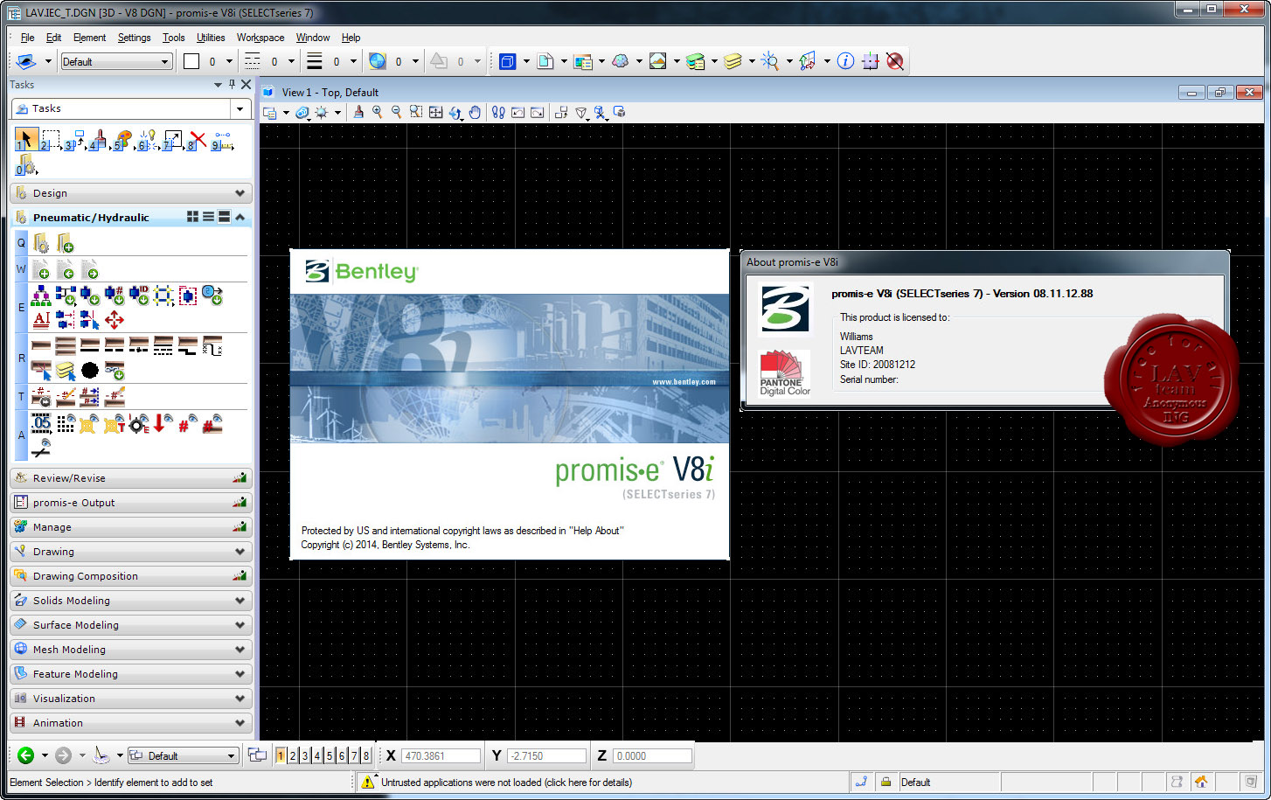Open the promis-e Output task group
Viewport: 1271px width, 800px height.
point(132,503)
